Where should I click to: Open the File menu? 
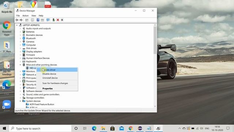click(x=18, y=15)
